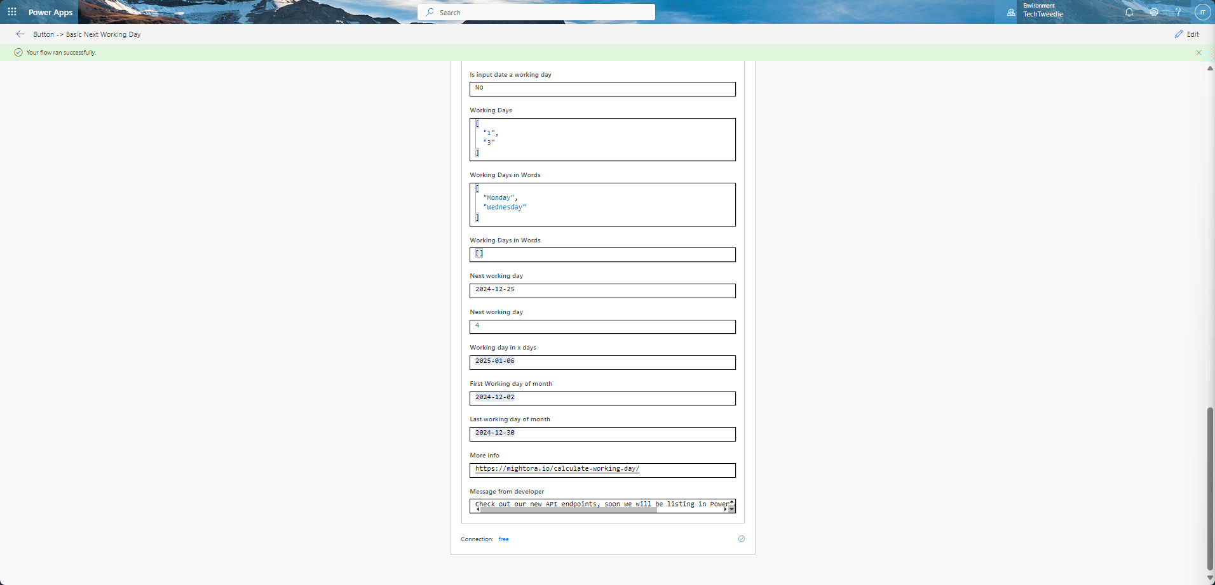This screenshot has width=1215, height=585.
Task: Click the Edit pencil icon
Action: click(1178, 34)
